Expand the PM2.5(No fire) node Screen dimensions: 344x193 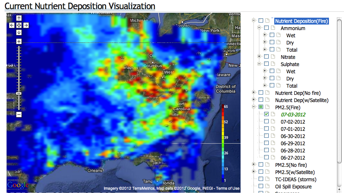[x=254, y=164]
